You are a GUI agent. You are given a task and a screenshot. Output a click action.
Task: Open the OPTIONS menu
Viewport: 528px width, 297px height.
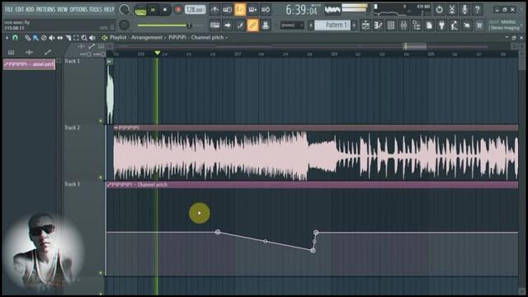click(78, 9)
